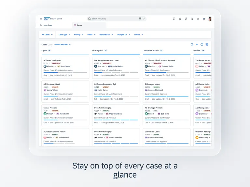Expand the Service Request view selector
The height and width of the screenshot is (187, 250).
[62, 44]
